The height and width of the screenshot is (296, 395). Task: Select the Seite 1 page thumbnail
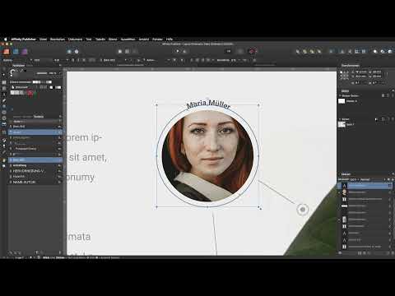(342, 124)
